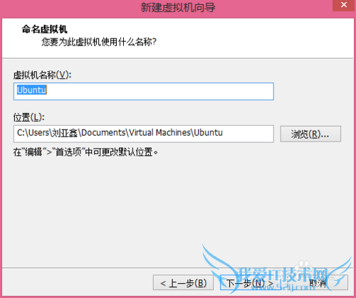Click the location path input field
Screen dimensions: 356x298
coord(144,134)
